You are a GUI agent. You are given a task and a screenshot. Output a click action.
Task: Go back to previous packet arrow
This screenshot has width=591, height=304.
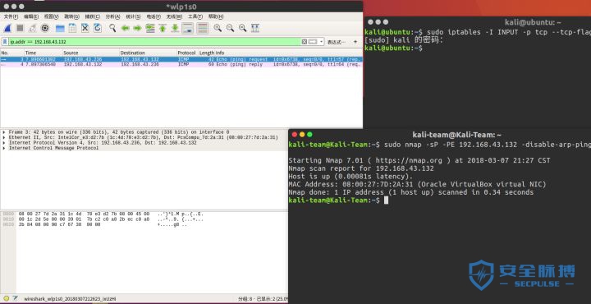coord(125,28)
